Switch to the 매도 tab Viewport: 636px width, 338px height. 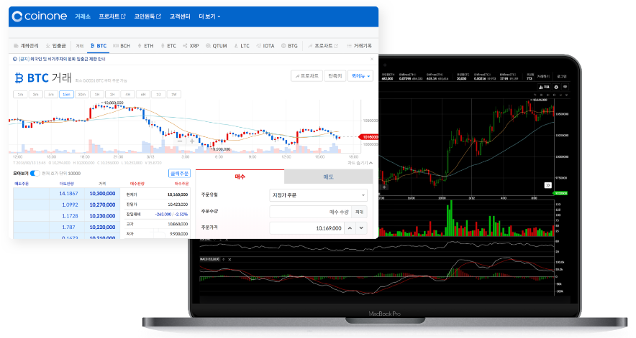click(329, 177)
